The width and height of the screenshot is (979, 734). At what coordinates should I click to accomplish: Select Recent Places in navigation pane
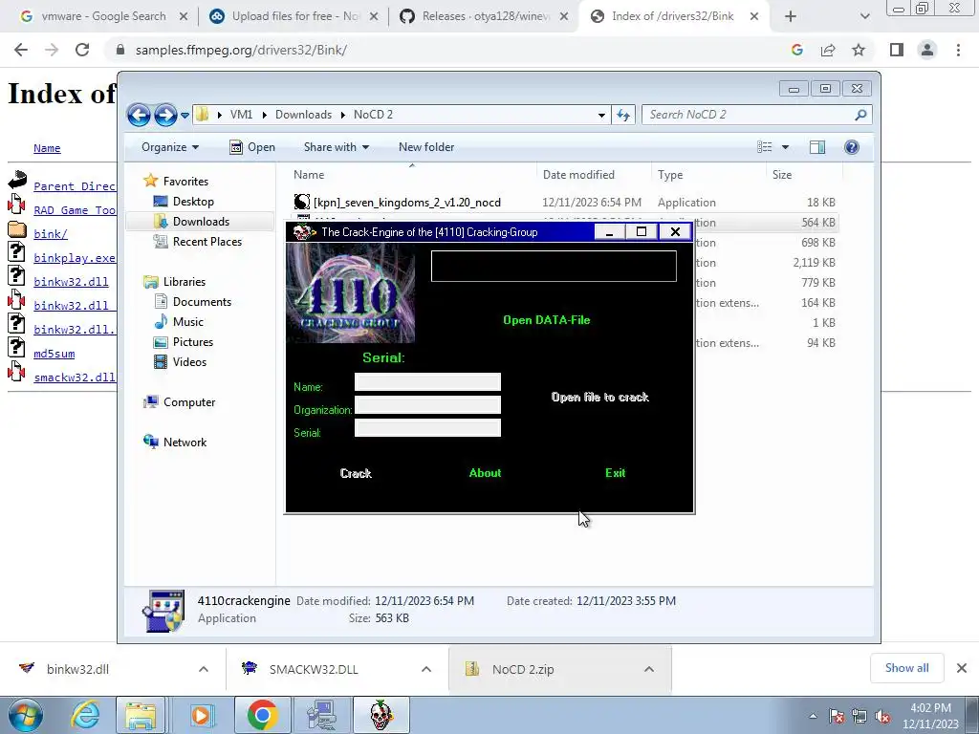[207, 242]
